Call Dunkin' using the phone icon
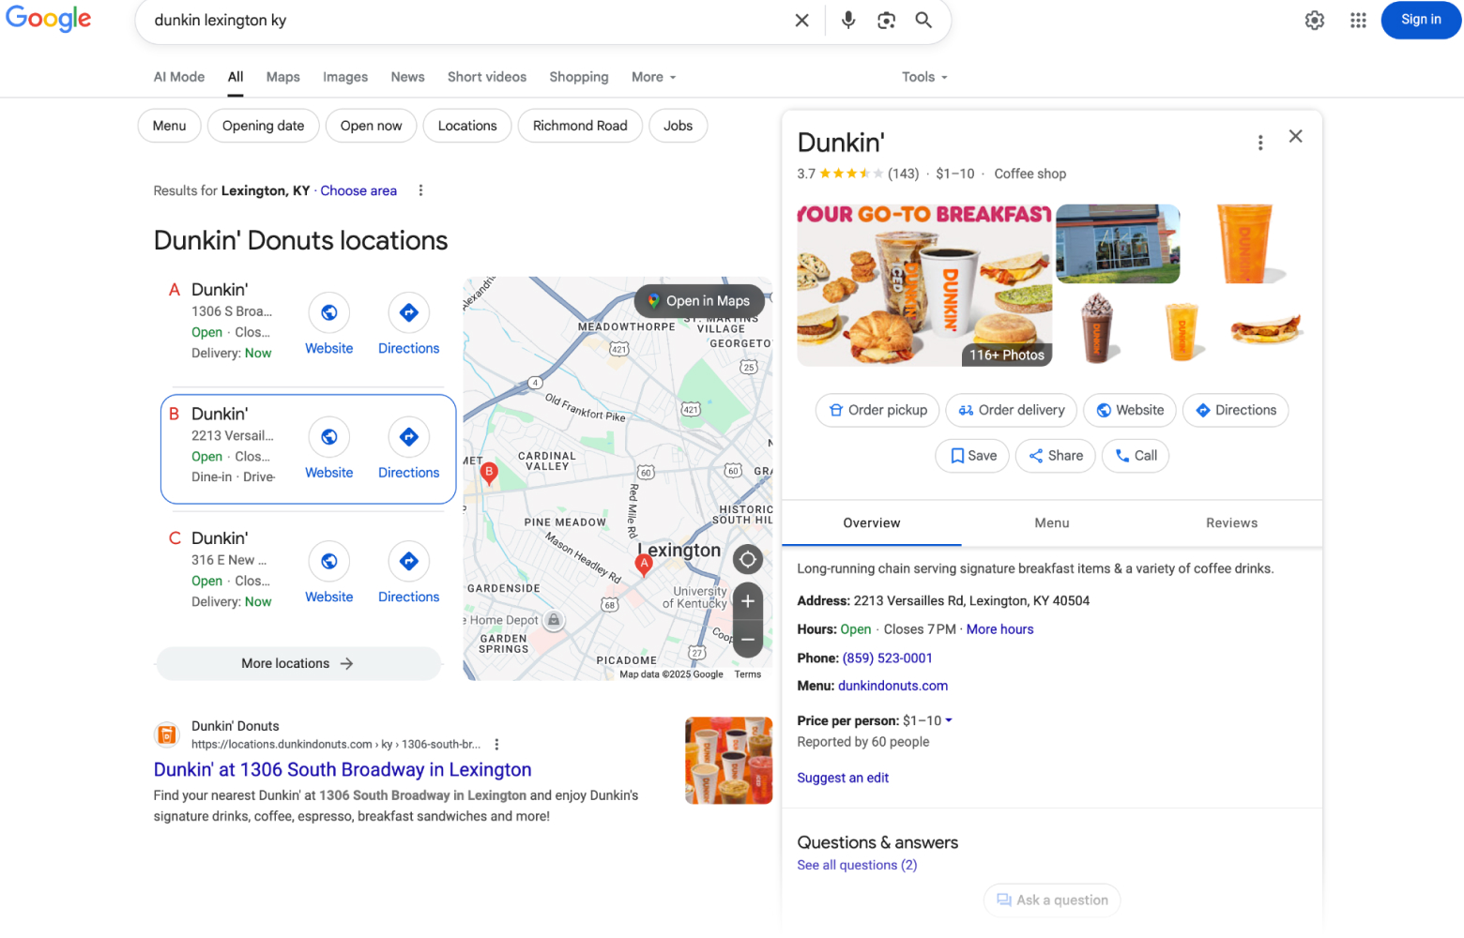The width and height of the screenshot is (1464, 938). click(x=1135, y=456)
